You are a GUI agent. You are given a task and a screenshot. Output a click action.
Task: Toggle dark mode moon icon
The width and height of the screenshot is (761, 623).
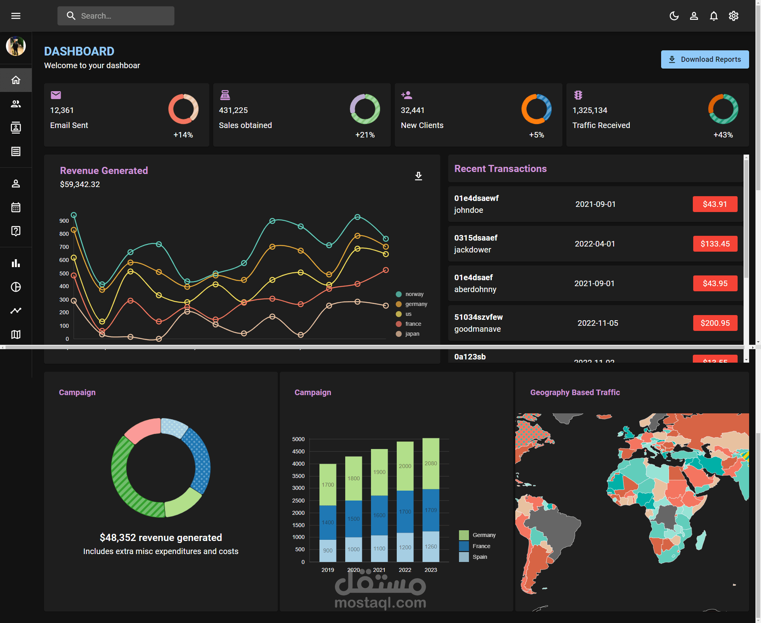point(674,16)
